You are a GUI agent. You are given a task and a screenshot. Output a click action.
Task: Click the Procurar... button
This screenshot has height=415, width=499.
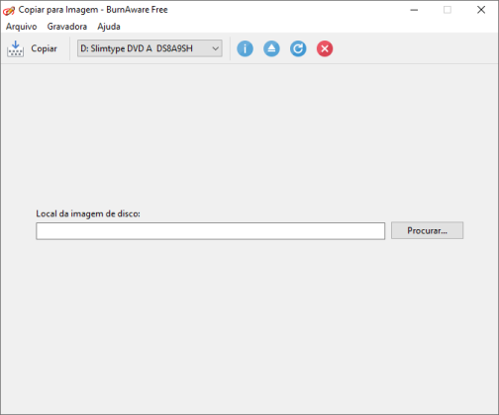click(x=427, y=230)
